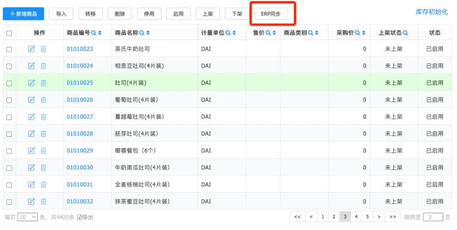This screenshot has width=457, height=230.
Task: Delete product 01010025 via trash icon
Action: click(44, 83)
